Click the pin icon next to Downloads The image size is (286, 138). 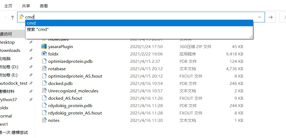[x=31, y=51]
